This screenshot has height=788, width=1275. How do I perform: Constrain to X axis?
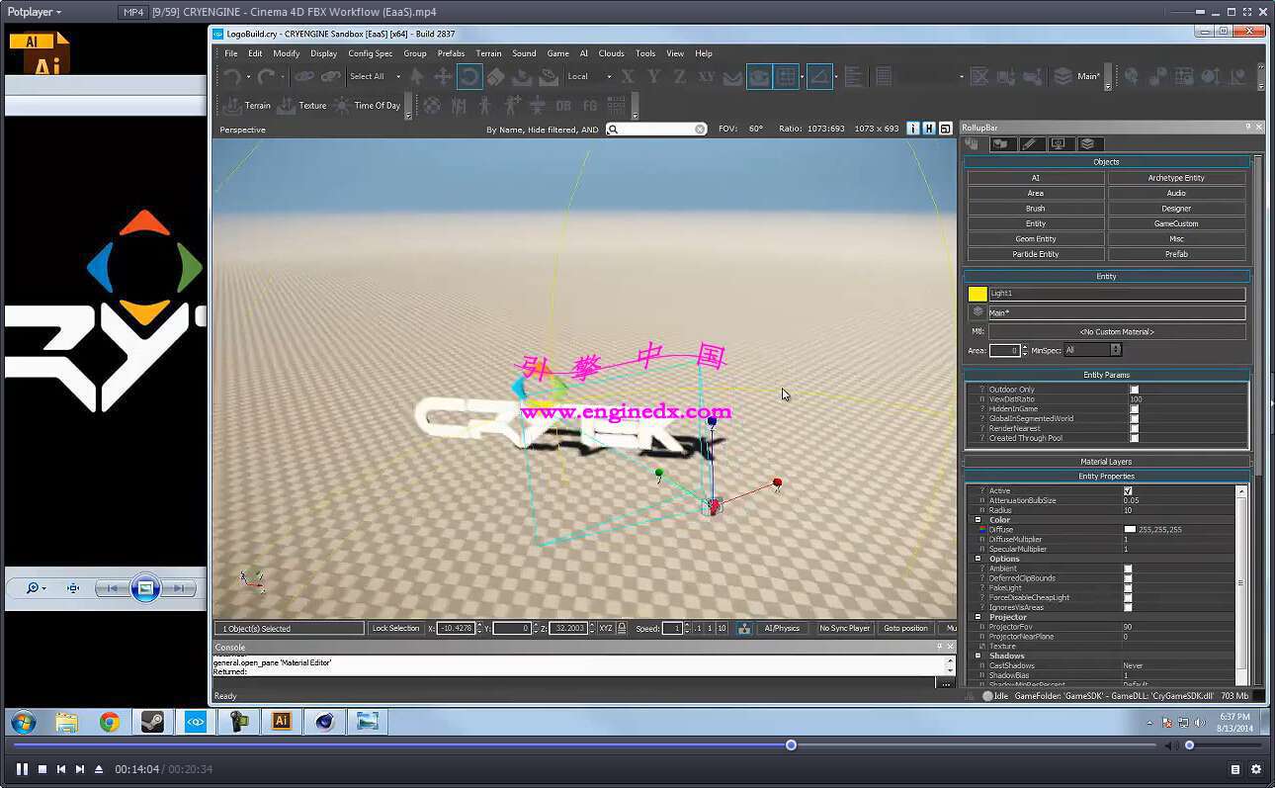[628, 76]
